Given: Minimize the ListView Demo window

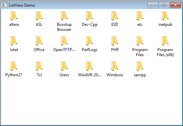Looking at the screenshot, I should (152, 5).
